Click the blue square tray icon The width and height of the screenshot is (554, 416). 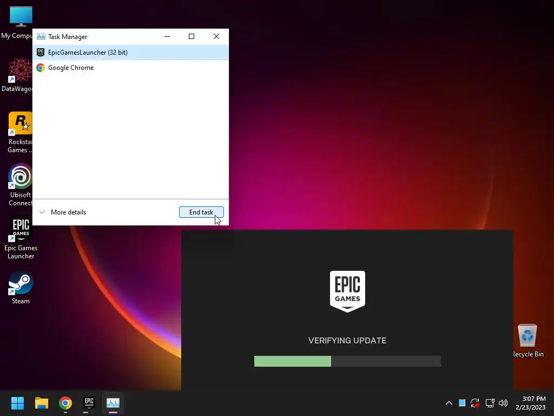click(462, 403)
